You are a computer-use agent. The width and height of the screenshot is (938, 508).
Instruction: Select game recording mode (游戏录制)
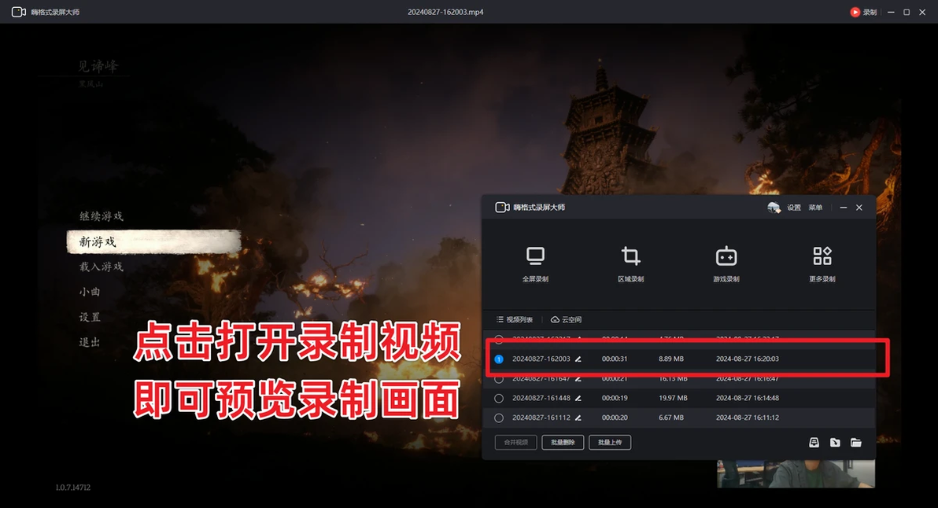(726, 263)
